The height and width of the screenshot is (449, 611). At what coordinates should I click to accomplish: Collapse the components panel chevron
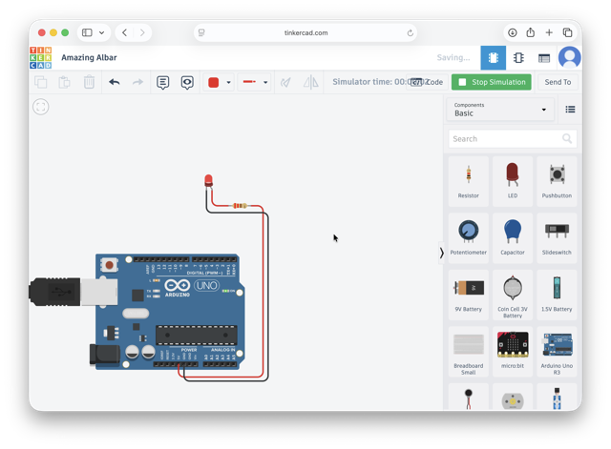[x=441, y=253]
